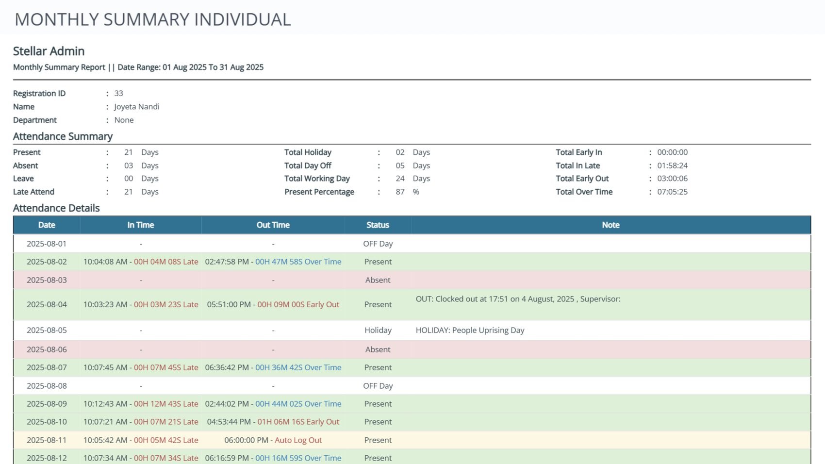
Task: Click the date cell 2025-08-04
Action: click(x=47, y=304)
